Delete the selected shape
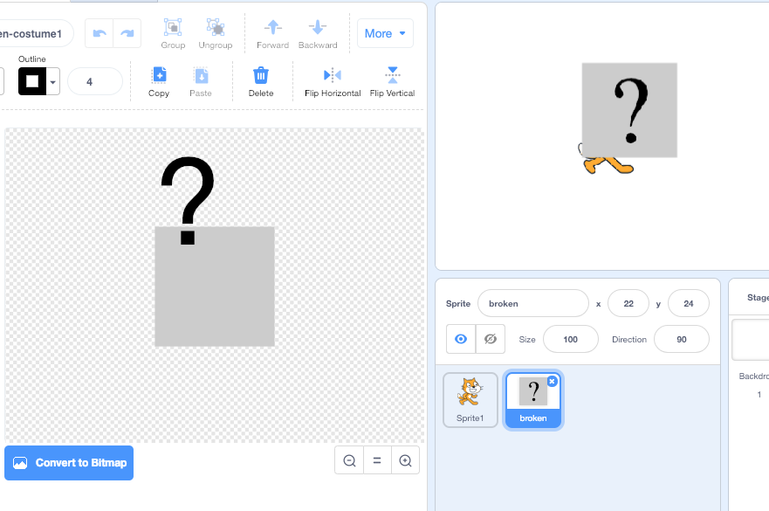Screen dimensions: 769x511 coord(261,82)
